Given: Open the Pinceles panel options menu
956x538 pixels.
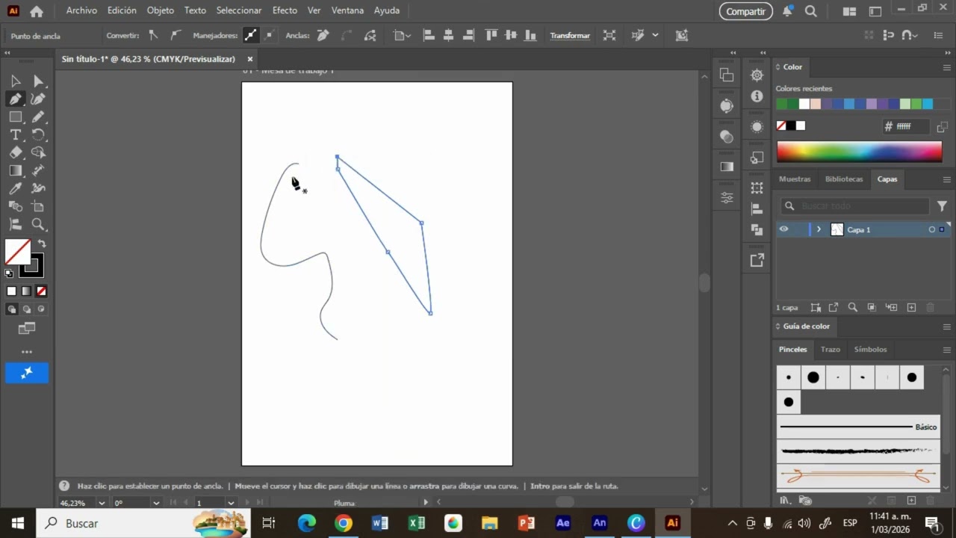Looking at the screenshot, I should click(946, 350).
